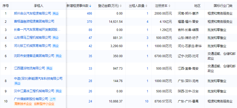Open 中造(深圳)新能源汽车科技有限公司 link
237x108 pixels.
click(x=38, y=79)
